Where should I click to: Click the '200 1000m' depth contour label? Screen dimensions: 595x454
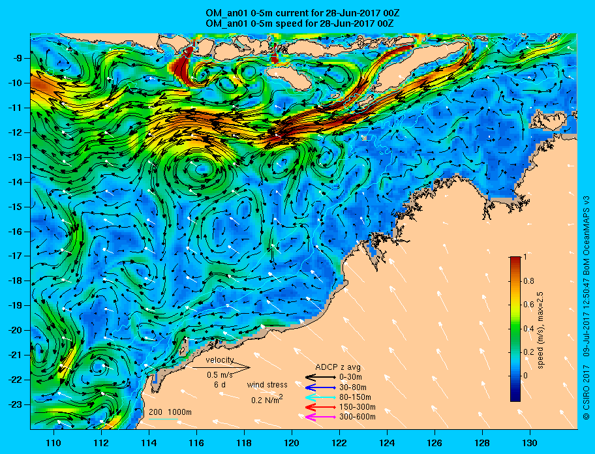coord(170,412)
